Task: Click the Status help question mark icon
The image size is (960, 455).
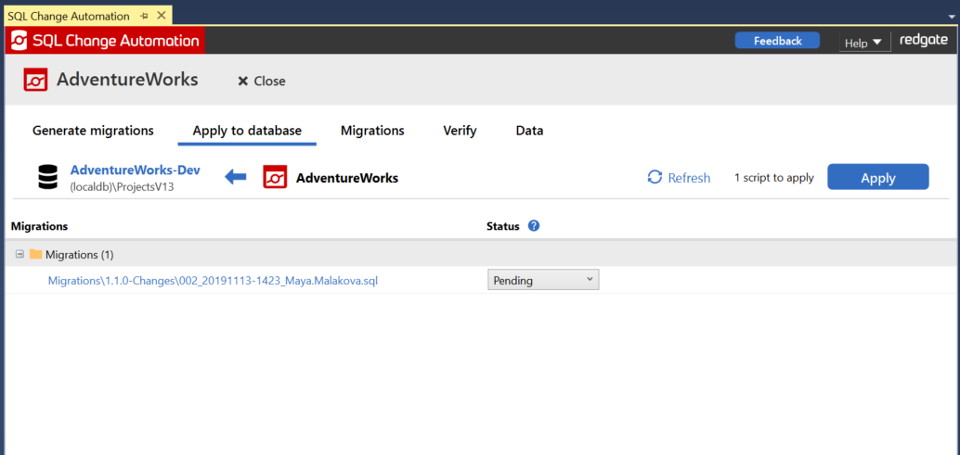Action: [534, 226]
